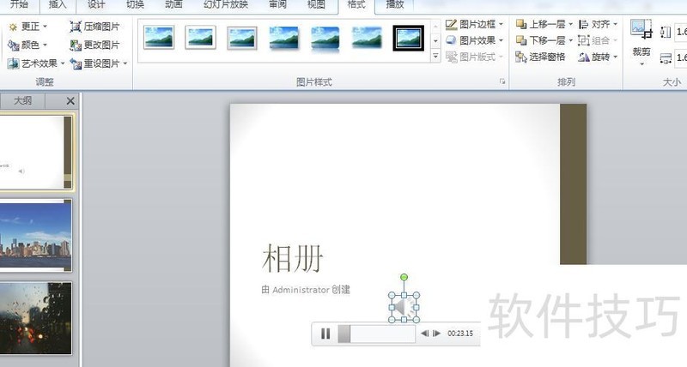Move audio back 0.25 seconds
Image resolution: width=687 pixels, height=367 pixels.
tap(424, 334)
